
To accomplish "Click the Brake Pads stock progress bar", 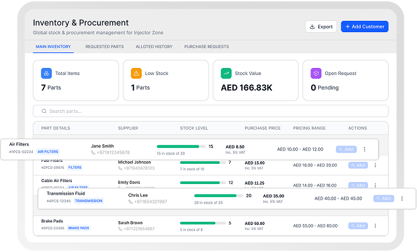I will 203,223.
